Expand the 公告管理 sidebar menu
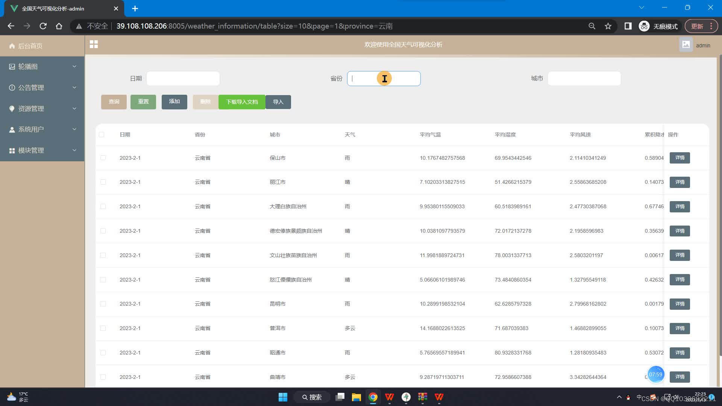Viewport: 722px width, 406px height. click(42, 88)
